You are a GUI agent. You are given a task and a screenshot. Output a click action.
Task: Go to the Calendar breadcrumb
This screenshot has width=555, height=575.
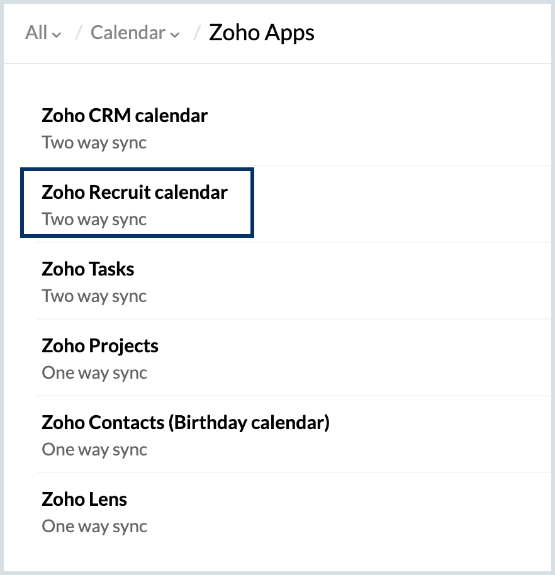point(128,33)
